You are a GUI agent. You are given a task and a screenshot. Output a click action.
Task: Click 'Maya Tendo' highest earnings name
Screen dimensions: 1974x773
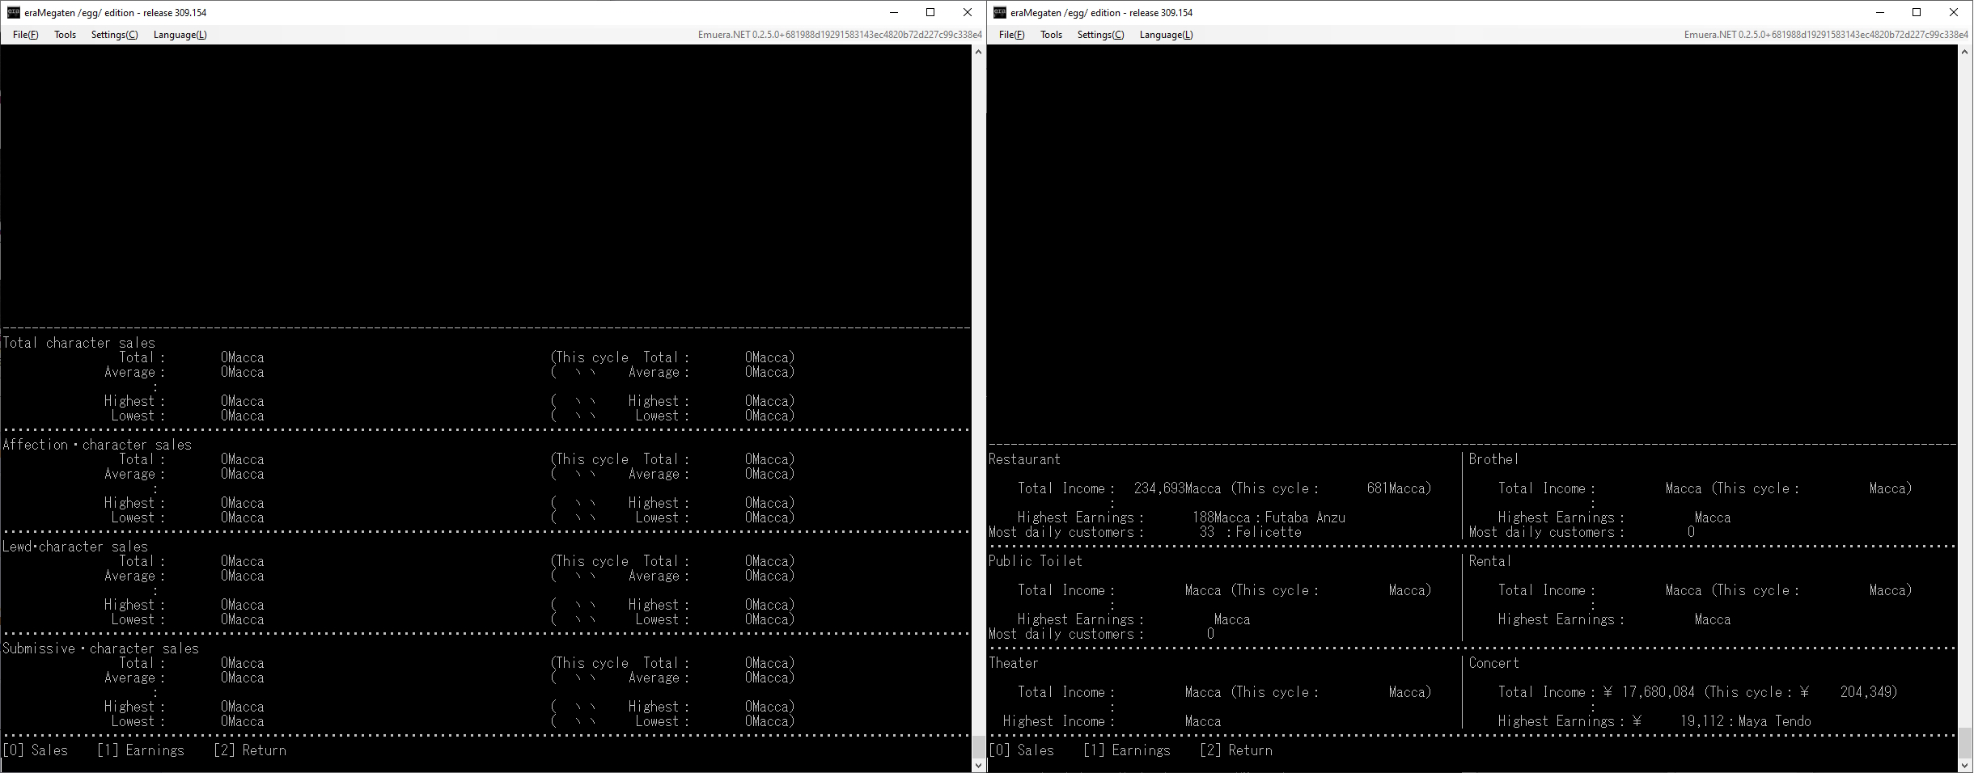pyautogui.click(x=1774, y=721)
